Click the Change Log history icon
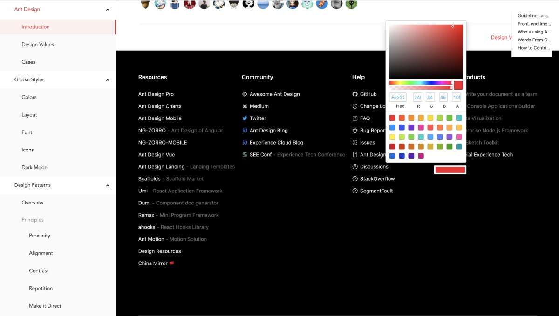The image size is (559, 316). [355, 106]
